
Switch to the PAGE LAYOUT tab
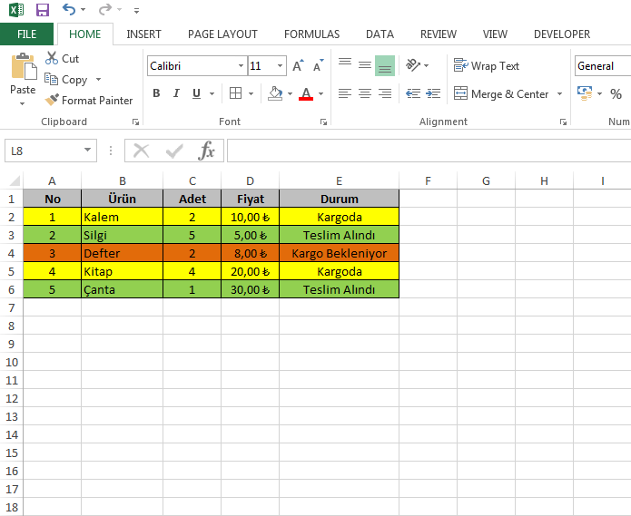coord(222,34)
